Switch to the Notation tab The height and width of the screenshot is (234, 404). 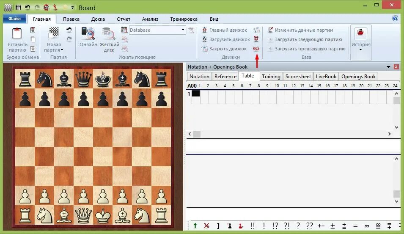coord(199,77)
